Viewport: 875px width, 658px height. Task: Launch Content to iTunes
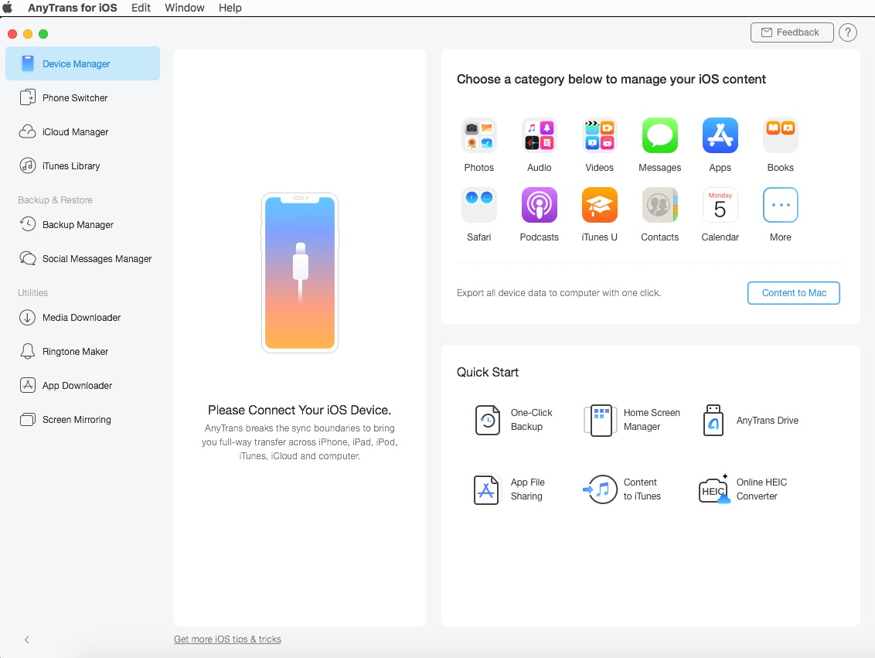[x=621, y=489]
